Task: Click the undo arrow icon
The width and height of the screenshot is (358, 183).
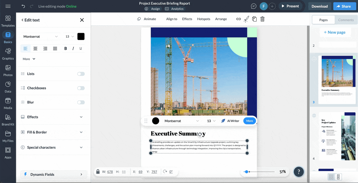Action: [23, 6]
